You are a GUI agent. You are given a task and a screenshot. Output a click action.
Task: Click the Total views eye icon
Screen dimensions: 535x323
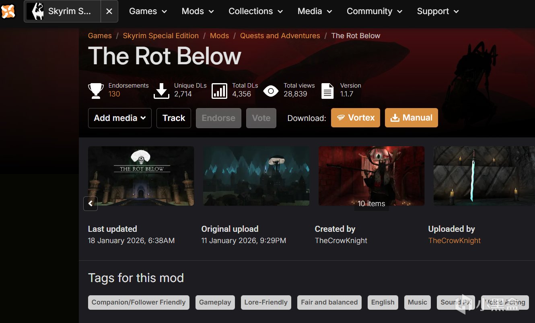click(271, 91)
